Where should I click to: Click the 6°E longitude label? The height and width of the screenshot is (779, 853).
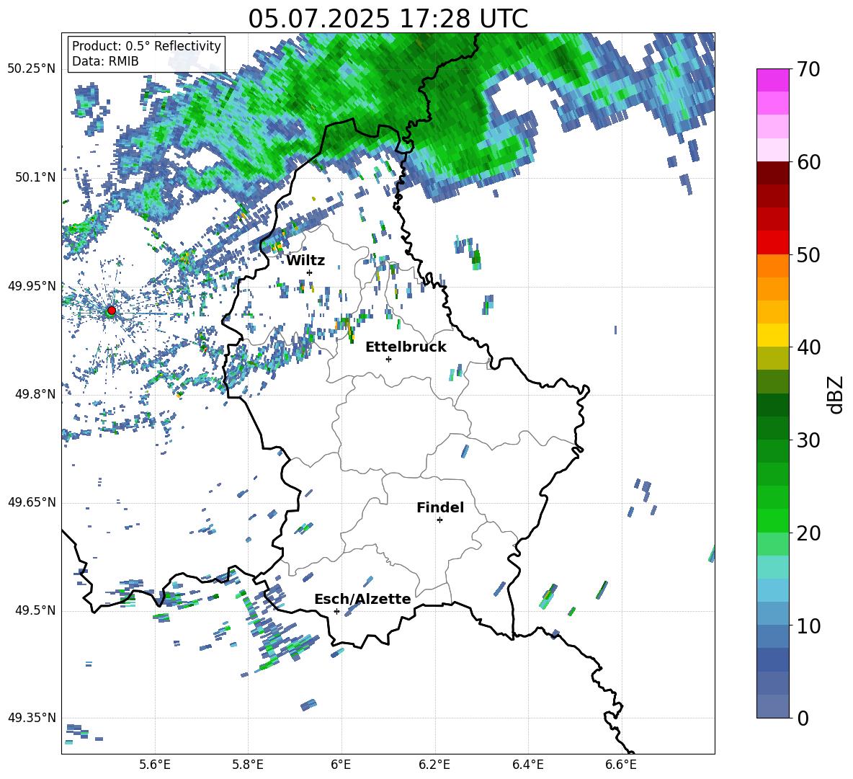click(x=341, y=765)
